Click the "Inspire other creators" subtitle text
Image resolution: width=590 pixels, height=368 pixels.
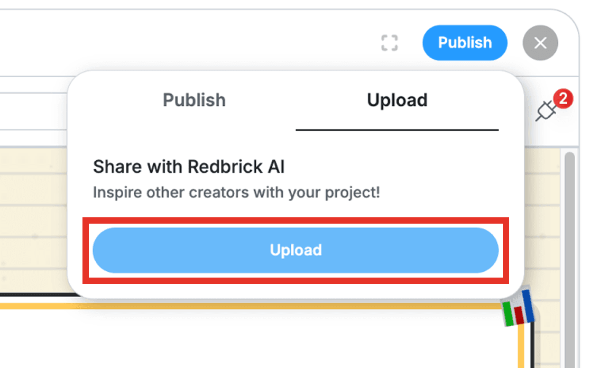point(236,192)
